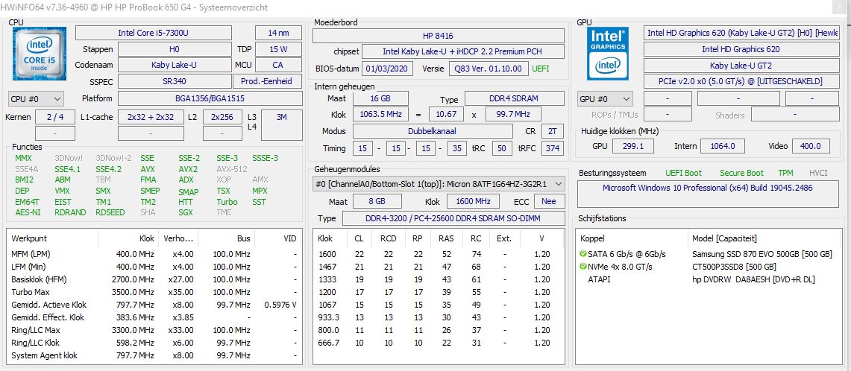Click the Secure Boot label

(x=741, y=173)
